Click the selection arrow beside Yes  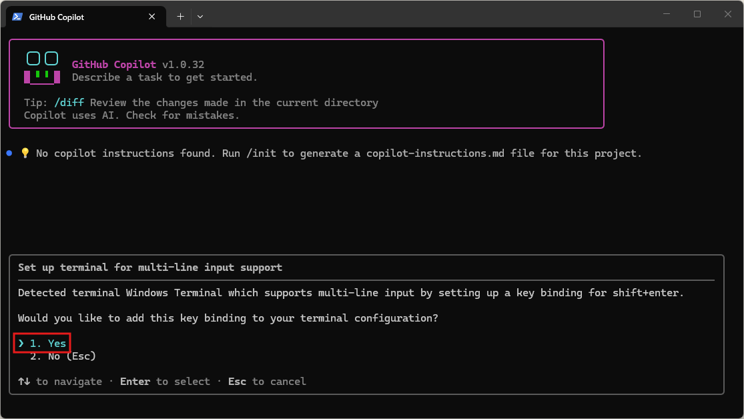[21, 344]
